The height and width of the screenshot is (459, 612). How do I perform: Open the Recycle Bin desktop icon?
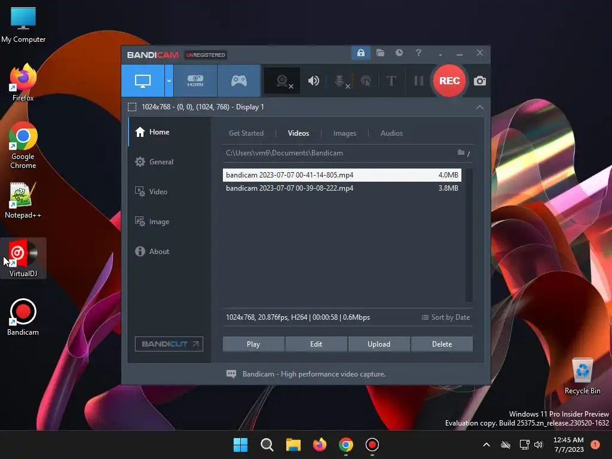[582, 377]
